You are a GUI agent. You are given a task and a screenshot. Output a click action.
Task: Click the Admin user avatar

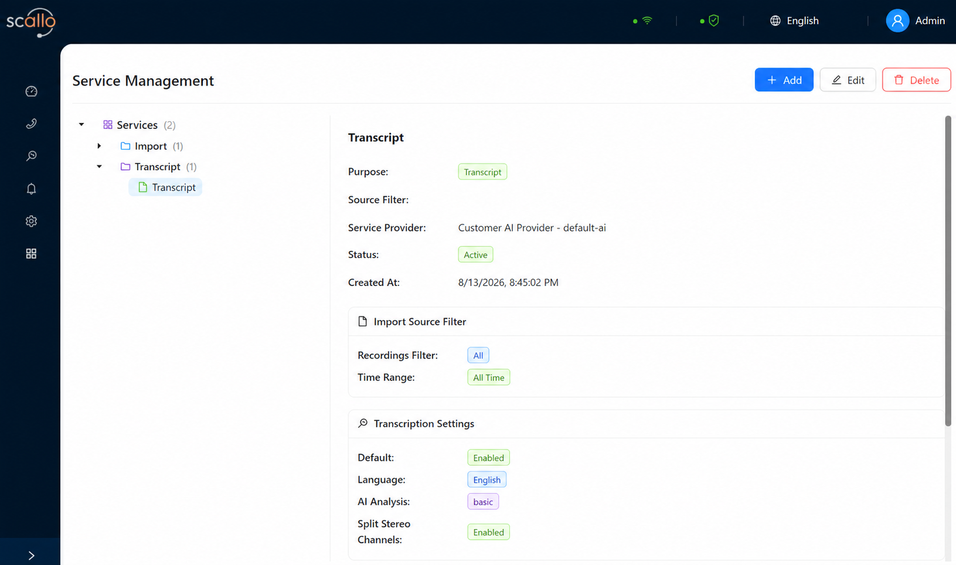click(x=897, y=21)
